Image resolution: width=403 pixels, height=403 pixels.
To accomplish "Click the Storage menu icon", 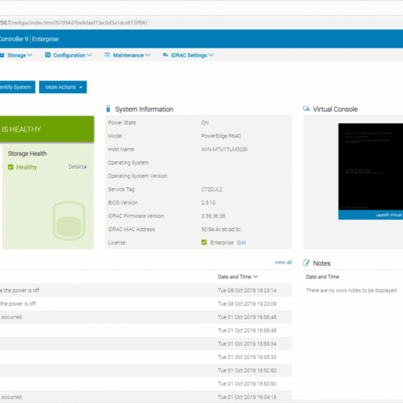I will (x=2, y=55).
